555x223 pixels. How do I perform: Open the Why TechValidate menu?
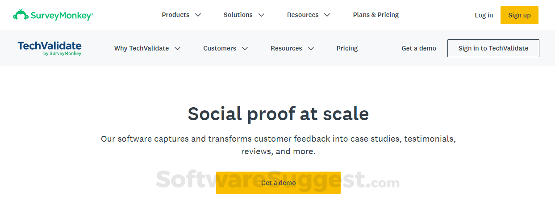(142, 48)
